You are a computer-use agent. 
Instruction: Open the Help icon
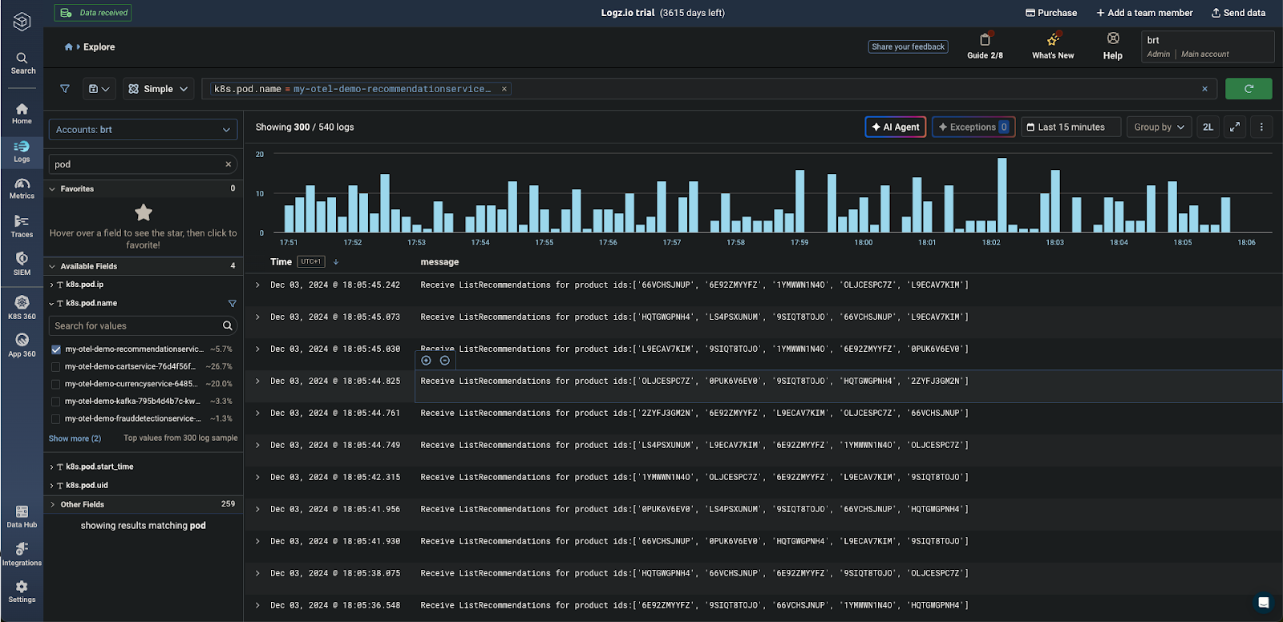coord(1113,46)
